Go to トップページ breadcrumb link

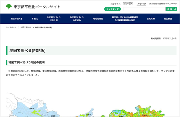[x=11, y=27]
